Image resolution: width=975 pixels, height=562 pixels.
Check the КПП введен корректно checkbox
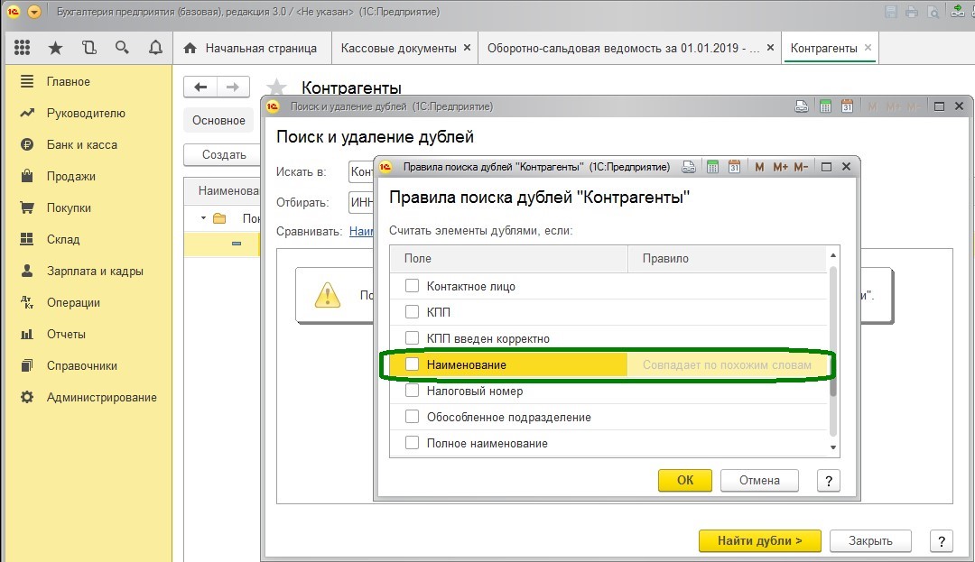[412, 337]
